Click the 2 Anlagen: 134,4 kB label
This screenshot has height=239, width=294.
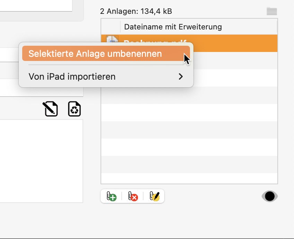pyautogui.click(x=136, y=11)
